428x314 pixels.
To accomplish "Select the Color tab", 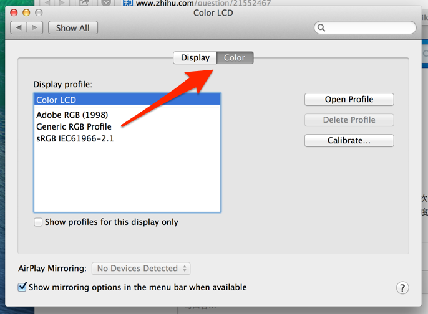I will (235, 58).
